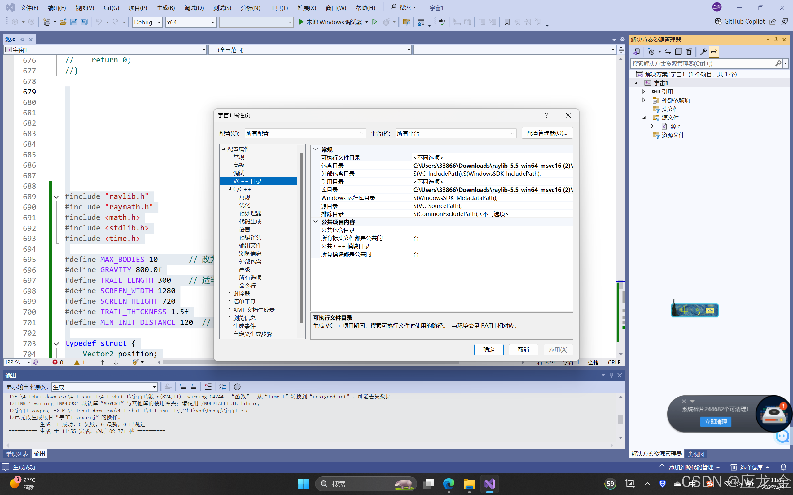Screen dimensions: 793x495
Task: Collapse all nodes in Solution Explorer
Action: pyautogui.click(x=678, y=51)
